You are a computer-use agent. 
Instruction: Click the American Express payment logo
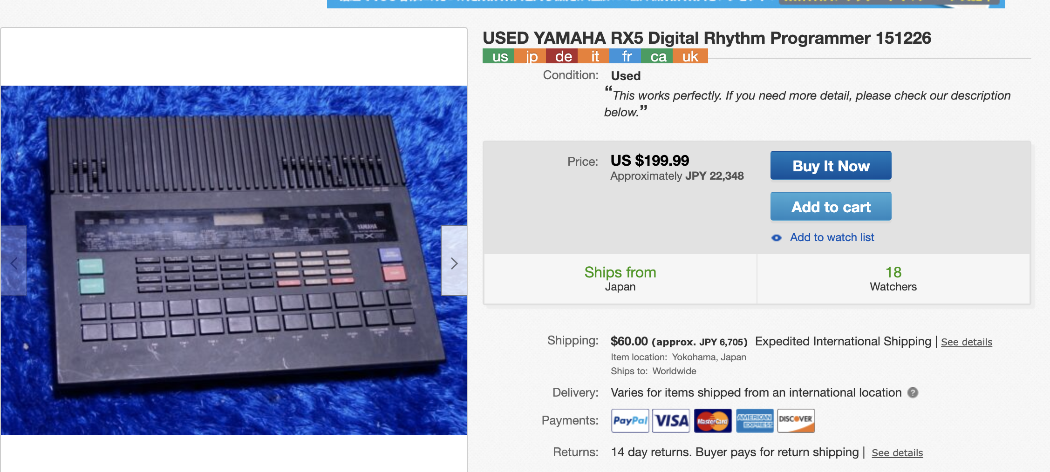[x=755, y=421]
